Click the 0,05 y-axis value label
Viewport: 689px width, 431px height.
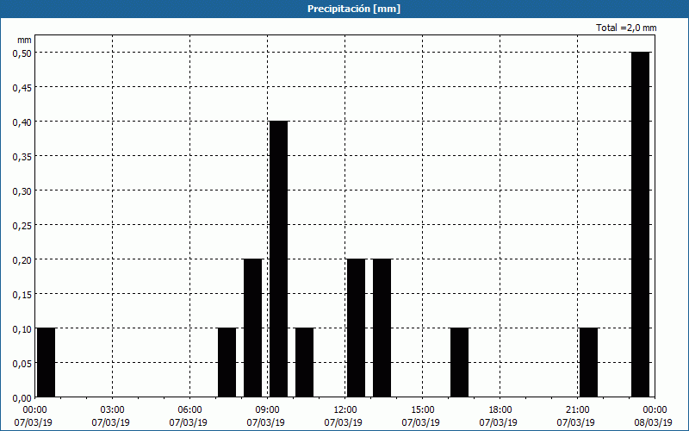tap(22, 363)
